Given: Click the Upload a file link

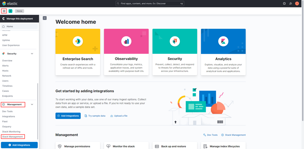Looking at the screenshot, I should (x=119, y=116).
